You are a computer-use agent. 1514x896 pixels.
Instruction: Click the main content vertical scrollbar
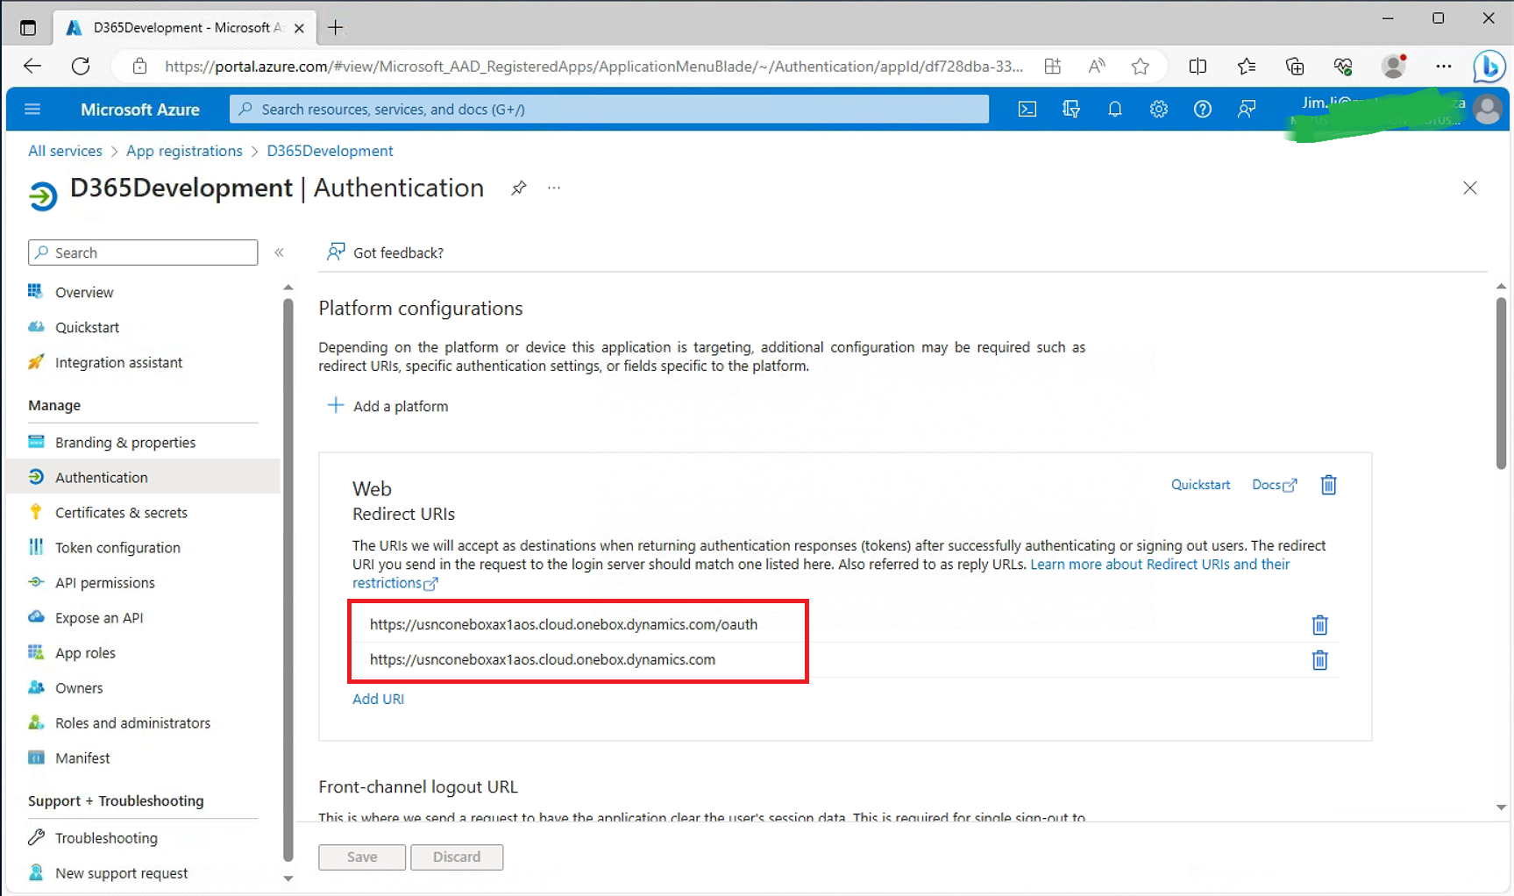pyautogui.click(x=1501, y=384)
